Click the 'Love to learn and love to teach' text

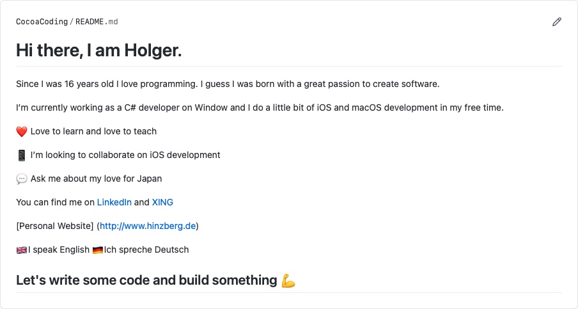click(93, 131)
